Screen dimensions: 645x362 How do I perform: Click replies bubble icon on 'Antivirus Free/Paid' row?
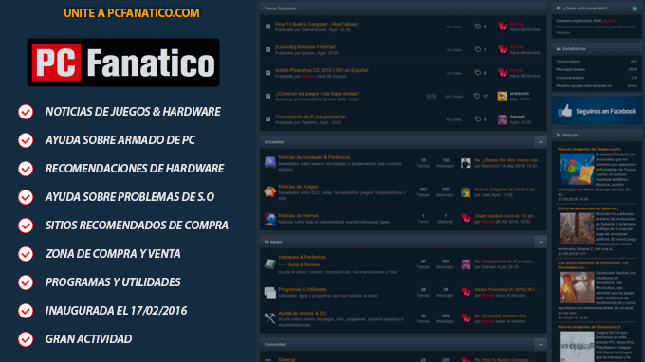(x=477, y=49)
